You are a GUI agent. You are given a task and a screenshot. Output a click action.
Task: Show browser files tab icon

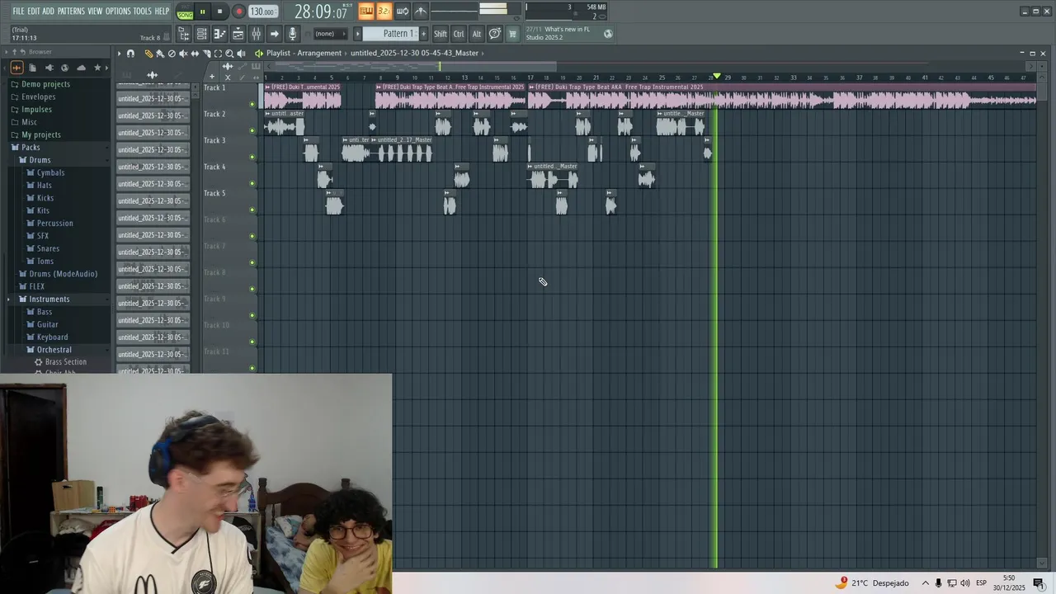(x=32, y=68)
